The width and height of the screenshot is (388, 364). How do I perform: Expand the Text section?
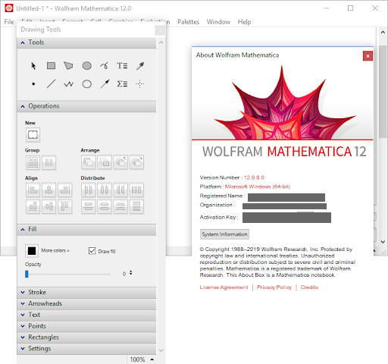click(x=86, y=315)
